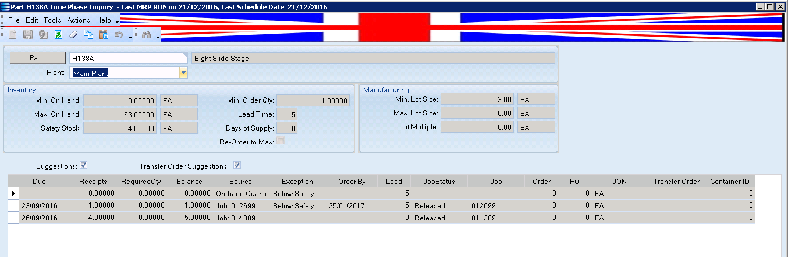Click the Undo arrow icon
788x257 pixels.
(x=118, y=35)
